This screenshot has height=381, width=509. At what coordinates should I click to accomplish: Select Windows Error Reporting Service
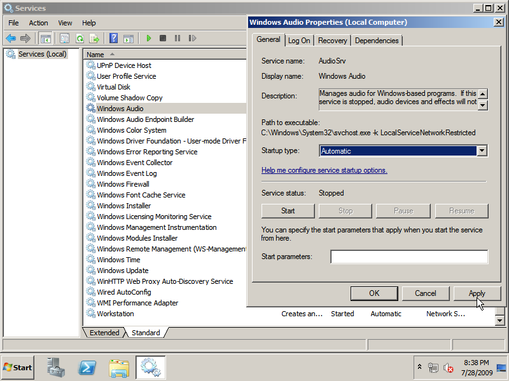pos(147,152)
